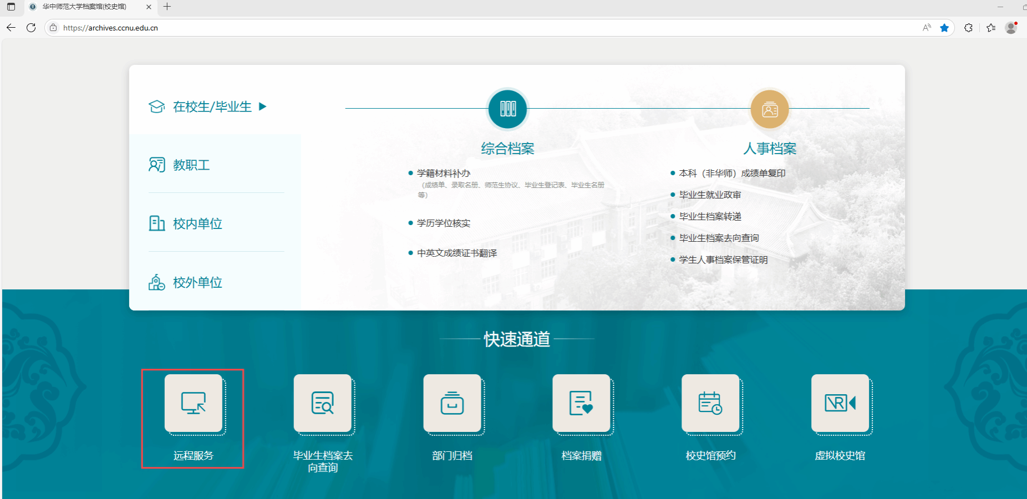1027x499 pixels.
Task: Open the 学历学位核实 link
Action: (x=444, y=223)
